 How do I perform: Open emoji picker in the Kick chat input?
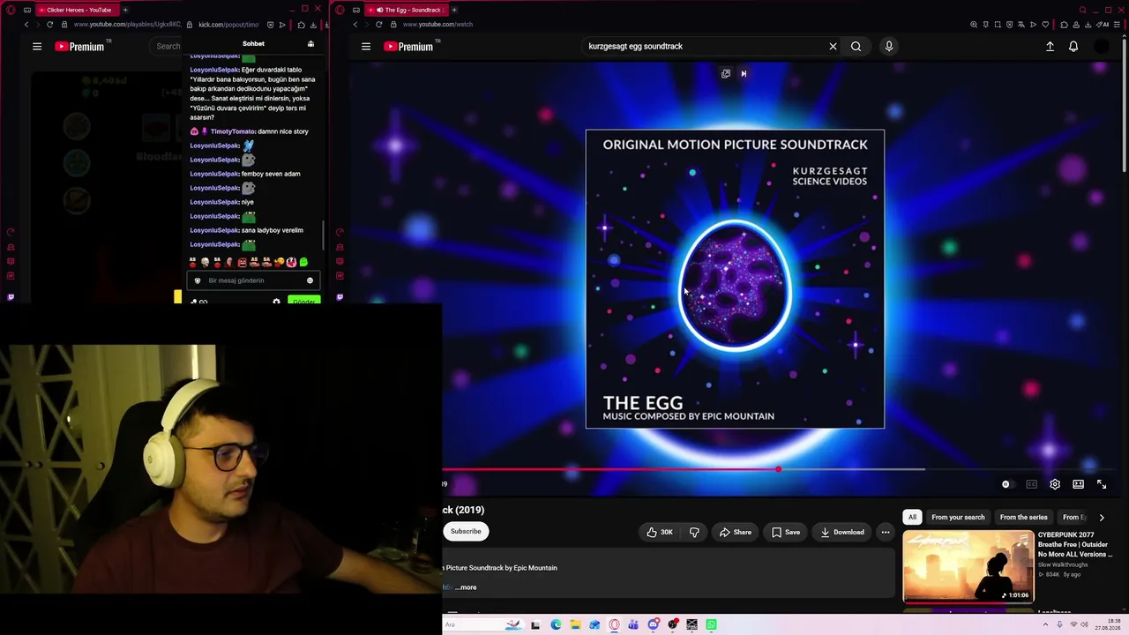point(310,280)
